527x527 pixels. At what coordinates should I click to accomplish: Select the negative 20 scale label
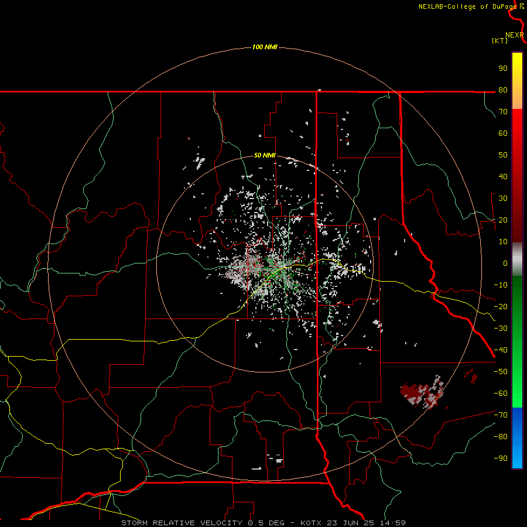[x=501, y=306]
